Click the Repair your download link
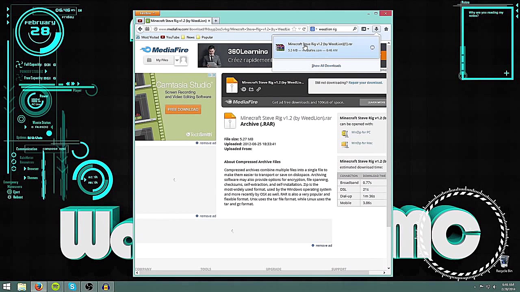Viewport: 520px width, 292px height. [x=365, y=83]
